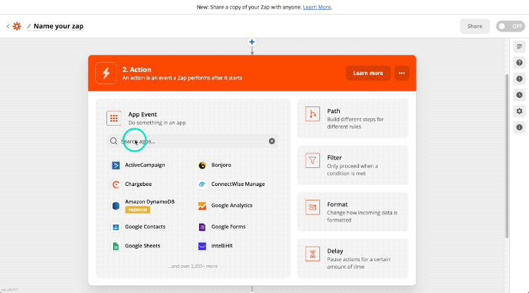Open the sidebar help question-mark icon
The image size is (529, 293).
pos(519,63)
